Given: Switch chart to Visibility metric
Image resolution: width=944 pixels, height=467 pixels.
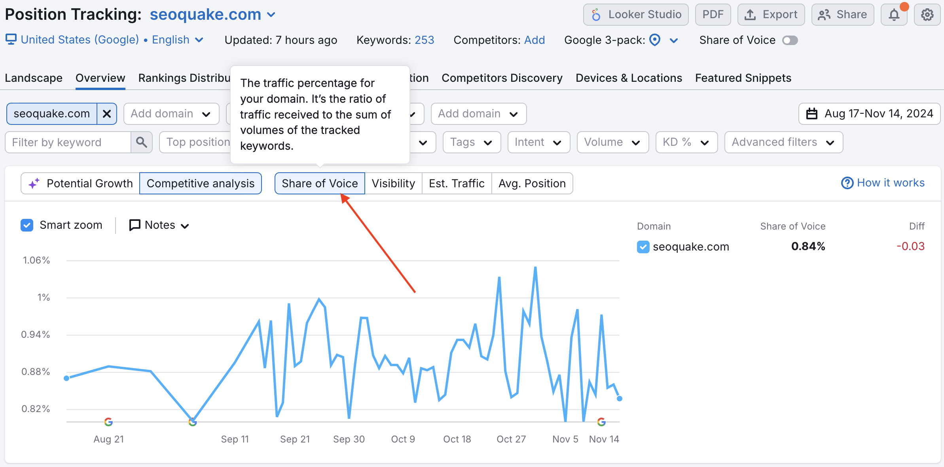Looking at the screenshot, I should point(393,183).
